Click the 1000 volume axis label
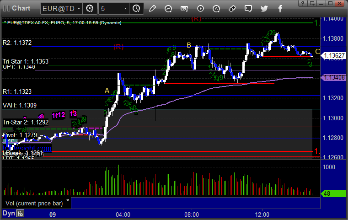348x220 pixels. point(329,167)
